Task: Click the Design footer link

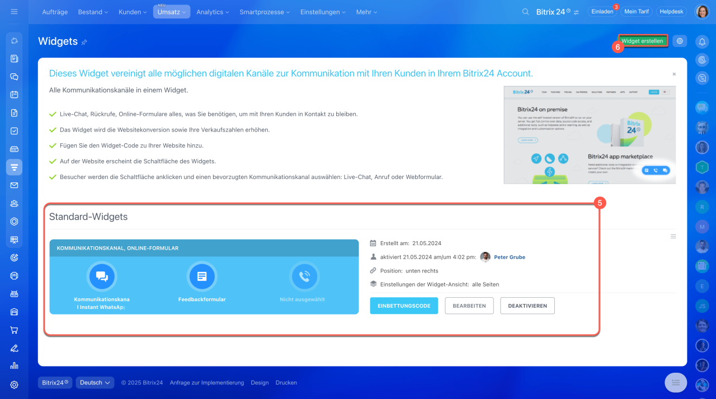Action: [x=260, y=383]
